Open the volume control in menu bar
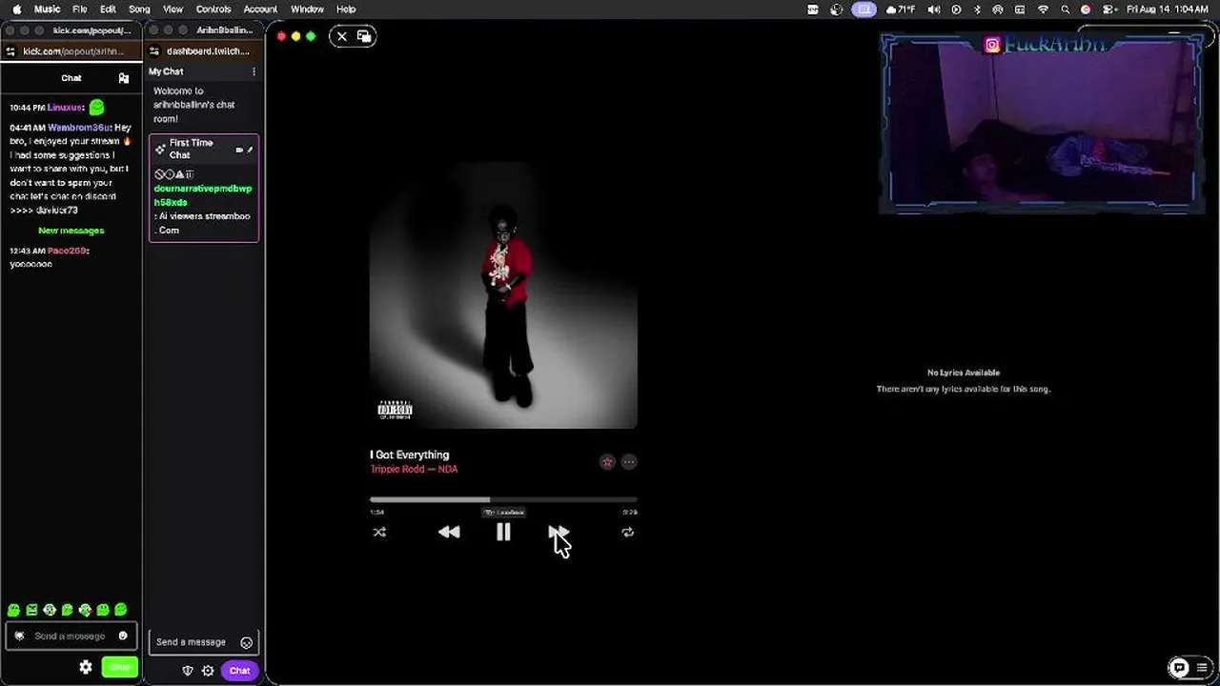Viewport: 1220px width, 686px height. [x=934, y=10]
